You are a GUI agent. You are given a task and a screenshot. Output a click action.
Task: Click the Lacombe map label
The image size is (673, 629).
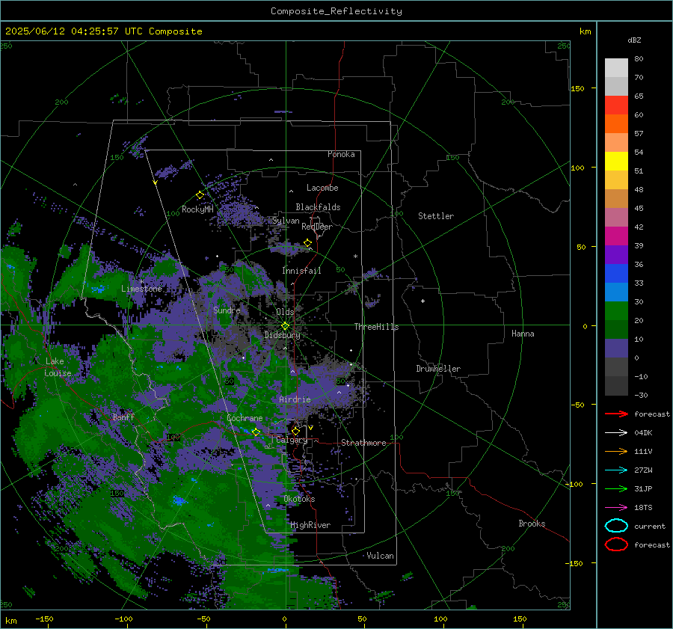(x=322, y=188)
